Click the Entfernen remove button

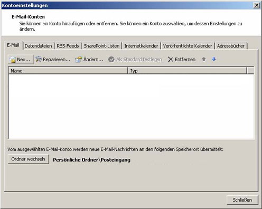[182, 60]
